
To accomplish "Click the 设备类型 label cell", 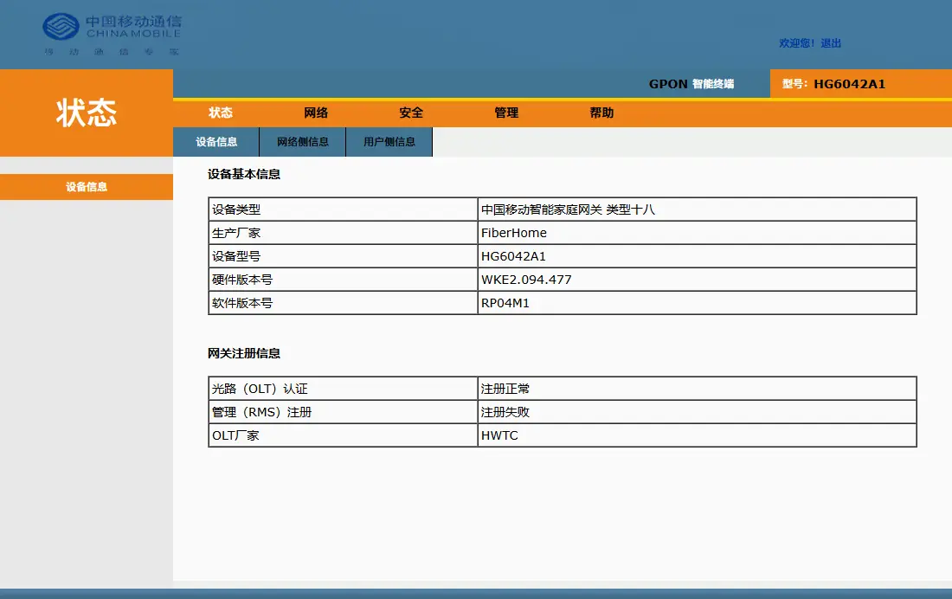I will pyautogui.click(x=343, y=209).
